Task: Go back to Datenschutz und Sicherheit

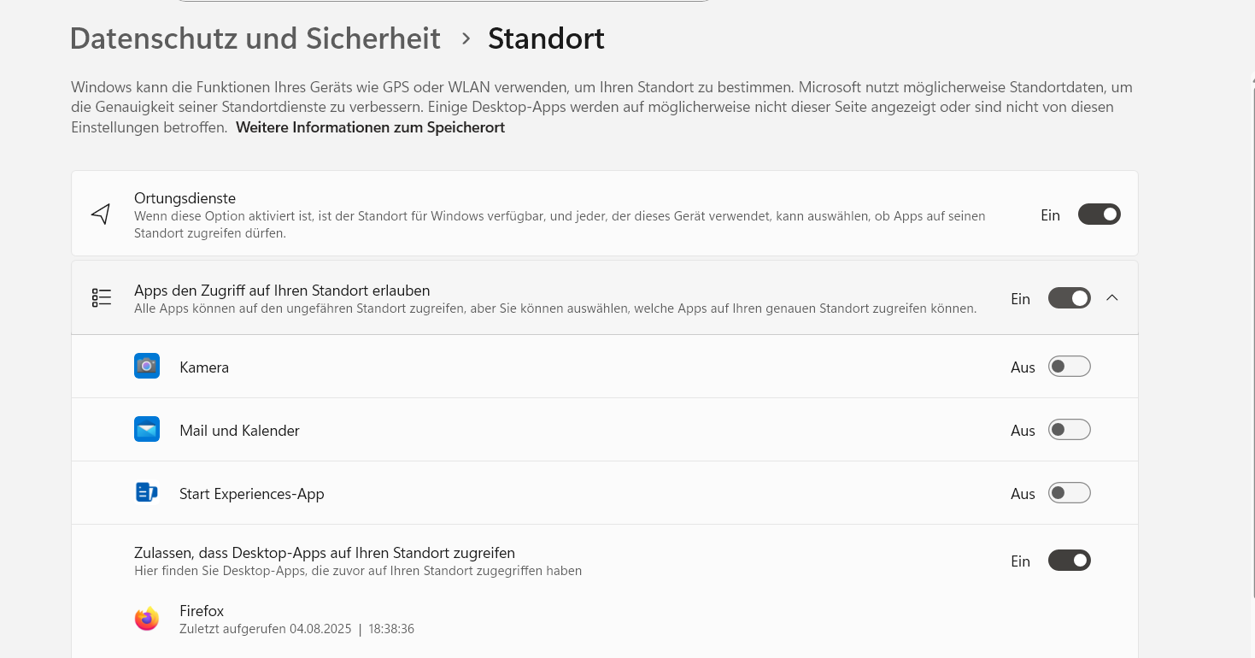Action: click(x=255, y=38)
